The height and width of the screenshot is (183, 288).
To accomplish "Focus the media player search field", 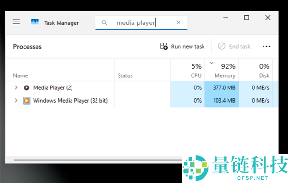I will tap(141, 22).
